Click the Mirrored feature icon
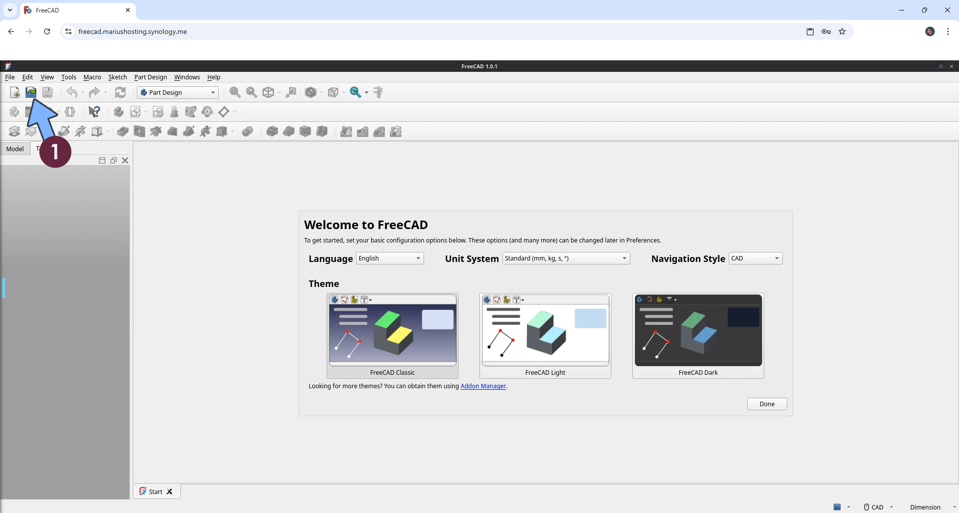The width and height of the screenshot is (959, 513). 346,131
